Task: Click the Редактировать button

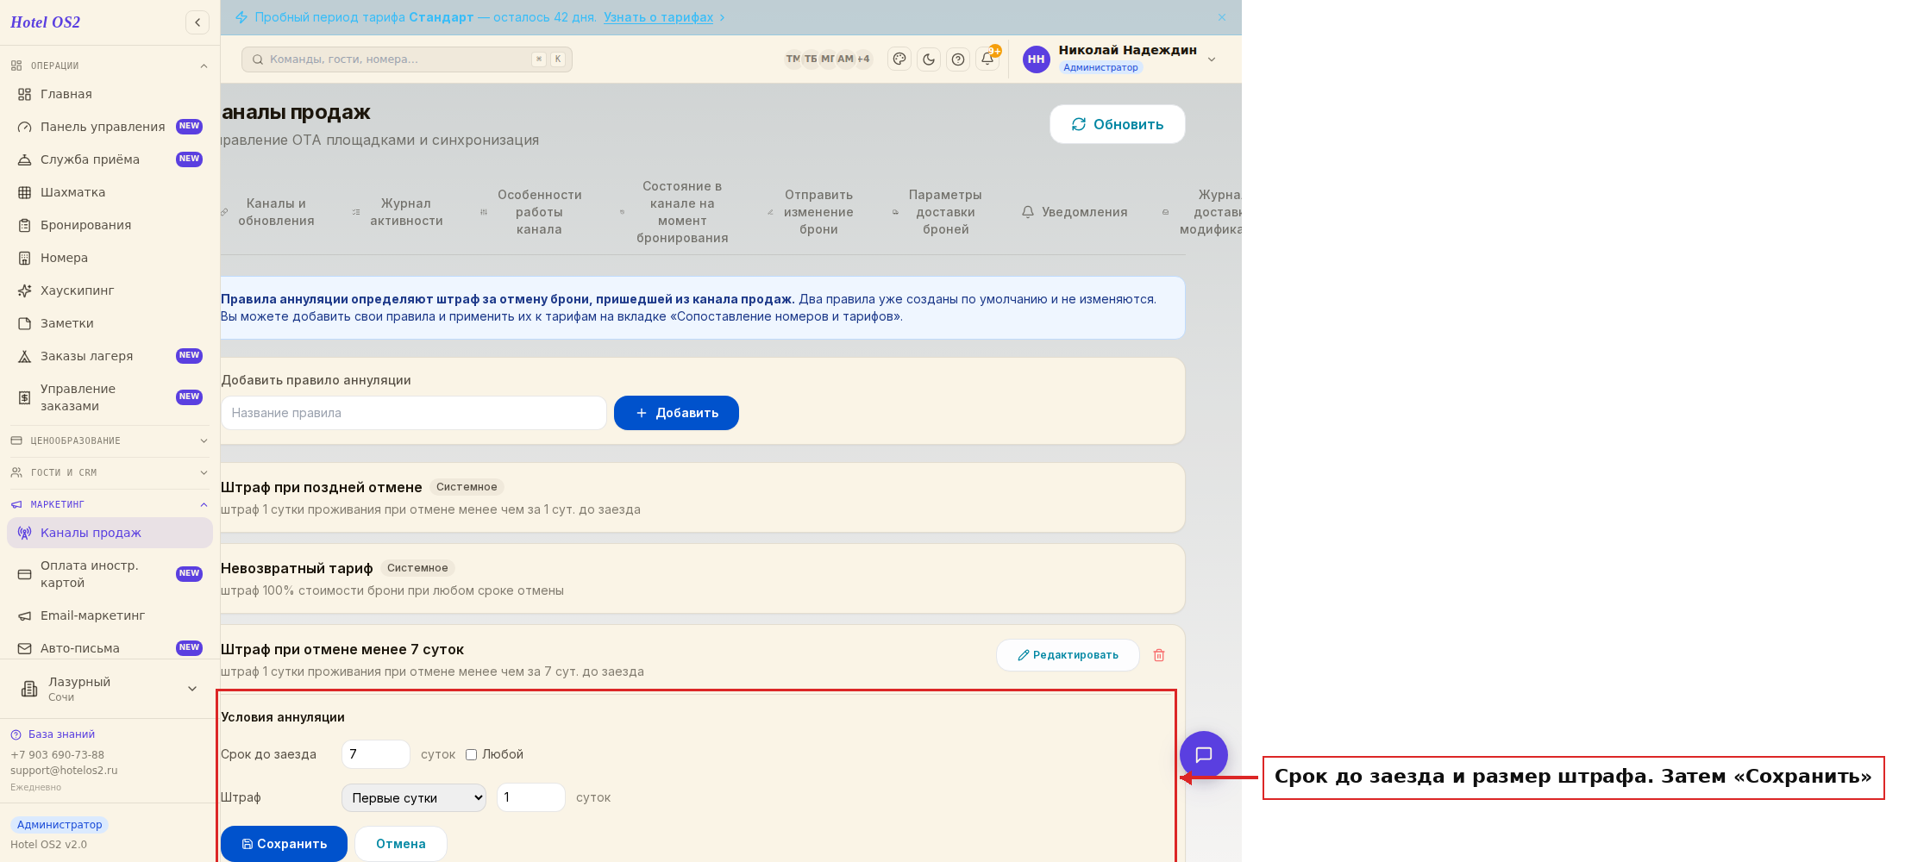Action: coord(1068,655)
